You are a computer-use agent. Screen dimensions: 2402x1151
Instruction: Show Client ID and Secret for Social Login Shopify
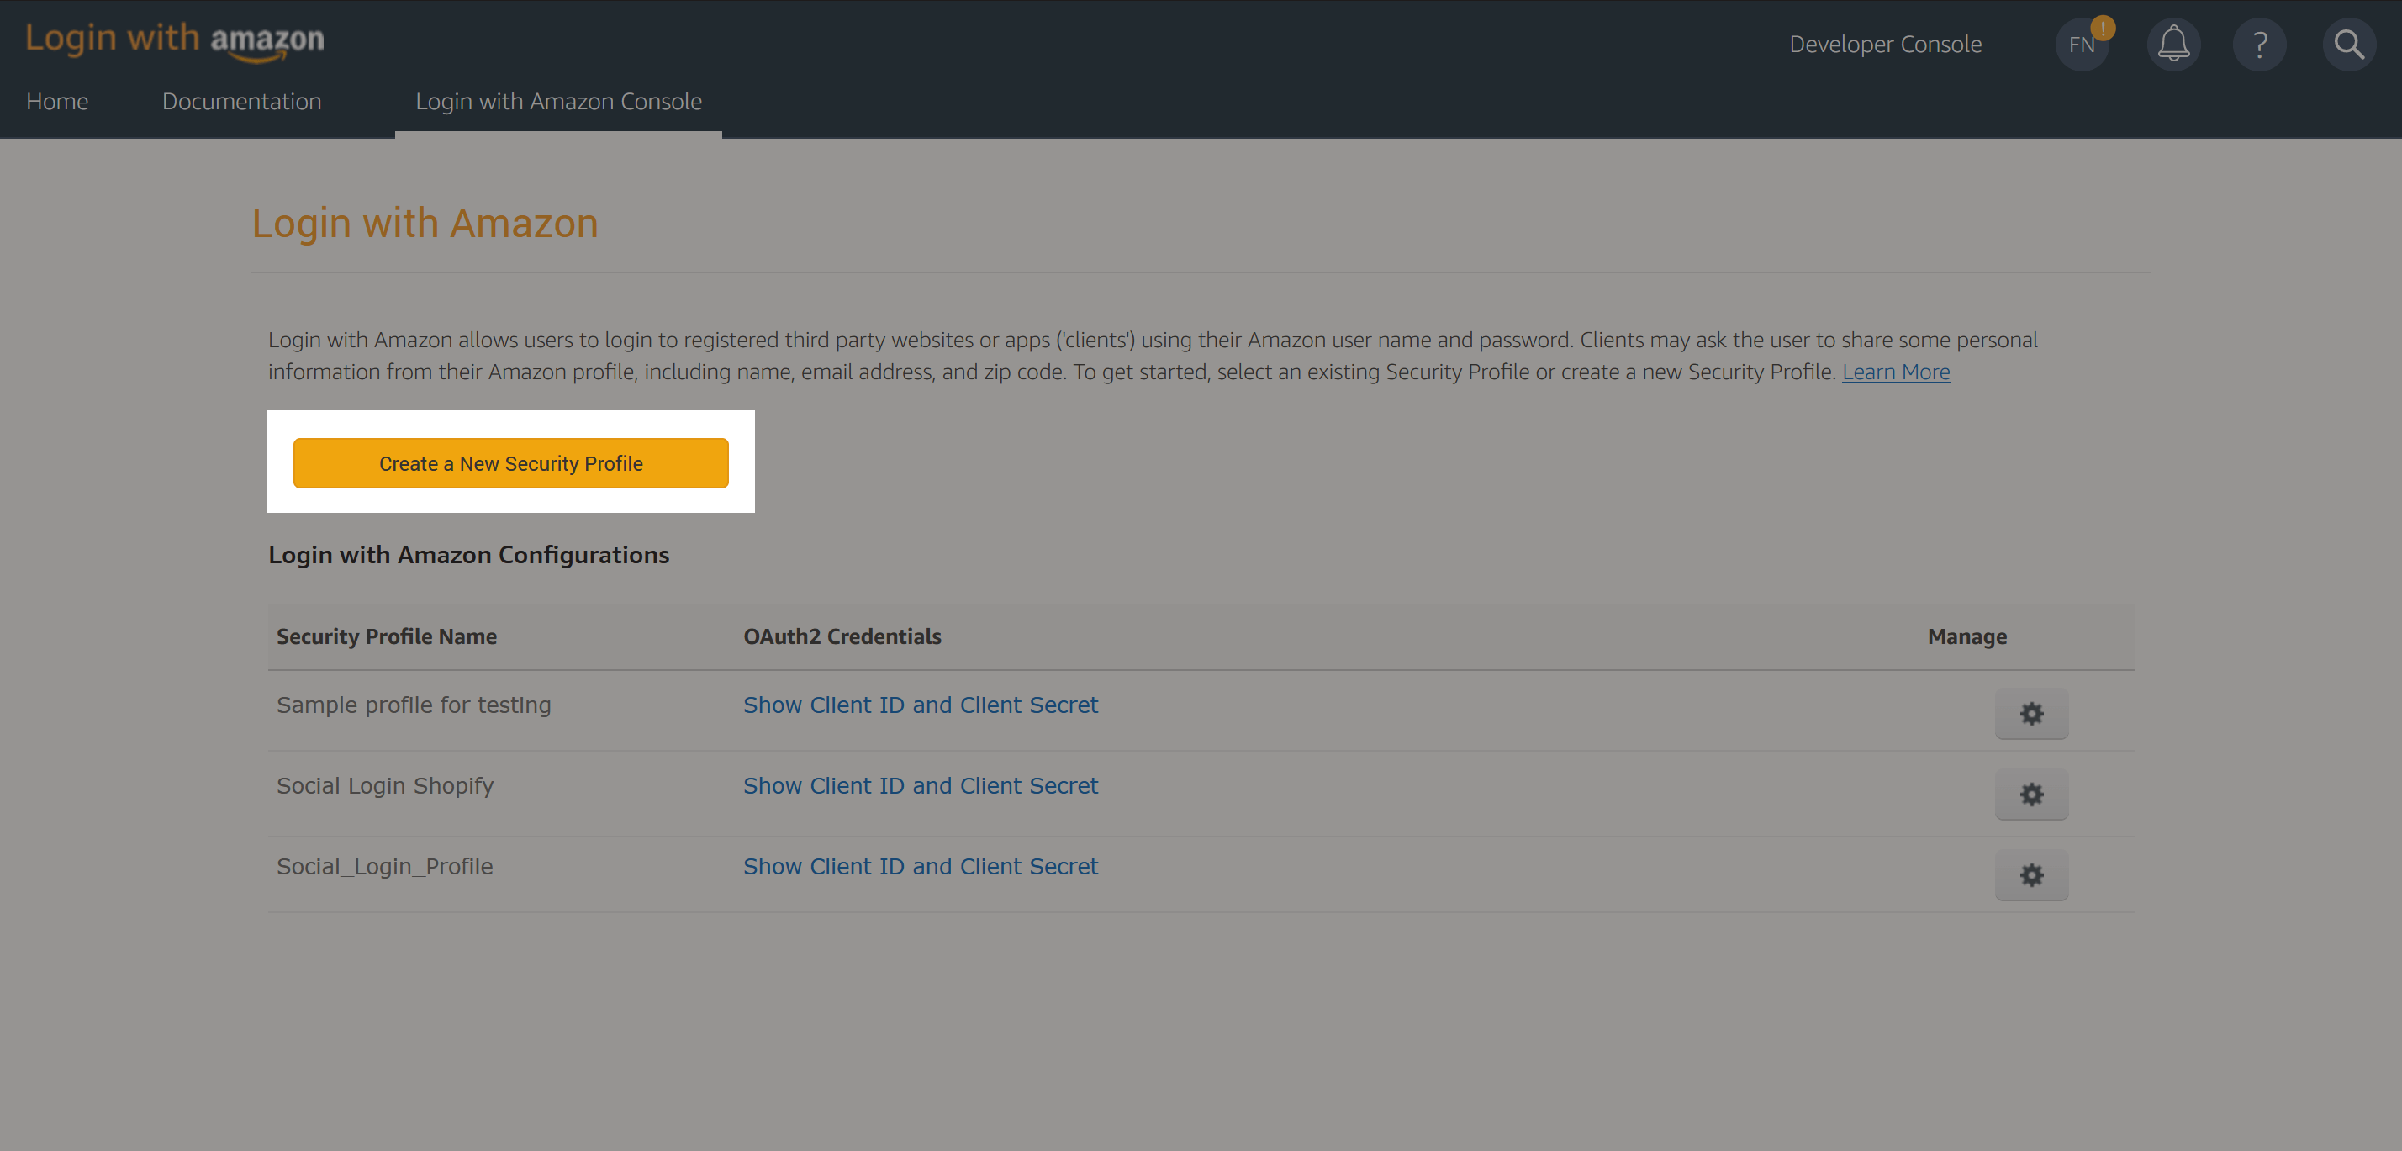point(921,785)
